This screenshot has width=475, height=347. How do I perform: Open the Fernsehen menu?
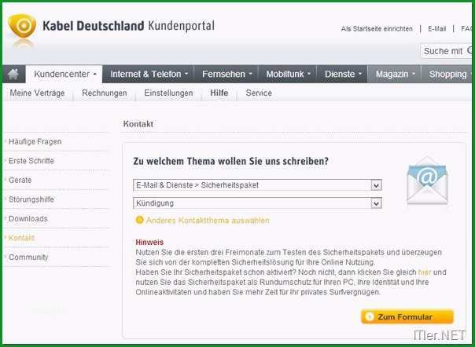pyautogui.click(x=226, y=74)
